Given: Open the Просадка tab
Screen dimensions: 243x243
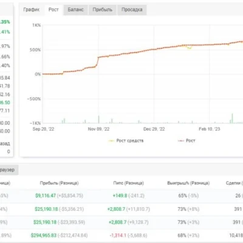Looking at the screenshot, I should 132,10.
